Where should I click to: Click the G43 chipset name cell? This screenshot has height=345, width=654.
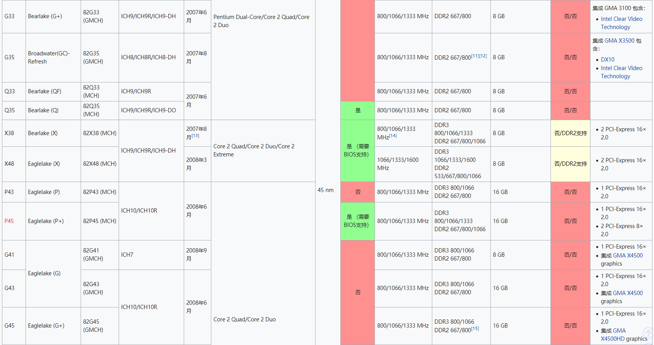14,288
